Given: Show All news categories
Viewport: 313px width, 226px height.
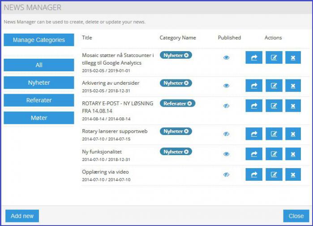Looking at the screenshot, I should (39, 65).
